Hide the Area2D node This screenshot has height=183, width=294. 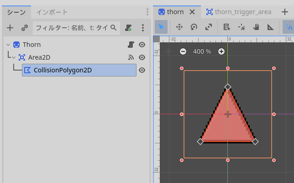click(142, 57)
